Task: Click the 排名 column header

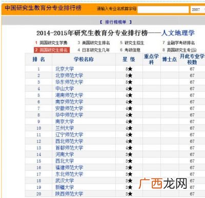Action: pyautogui.click(x=38, y=60)
